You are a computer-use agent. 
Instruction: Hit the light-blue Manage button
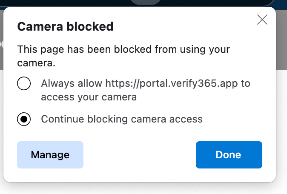tap(50, 155)
